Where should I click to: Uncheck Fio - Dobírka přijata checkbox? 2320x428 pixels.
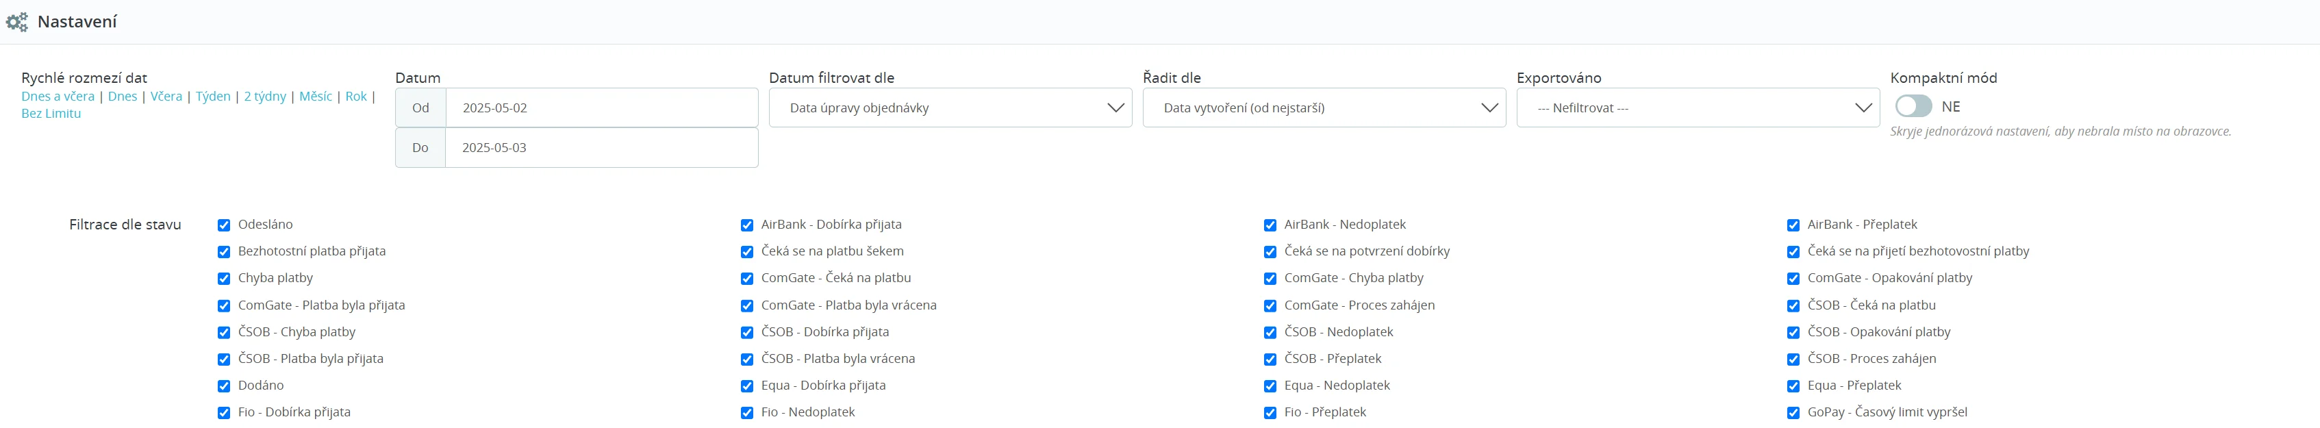point(224,413)
